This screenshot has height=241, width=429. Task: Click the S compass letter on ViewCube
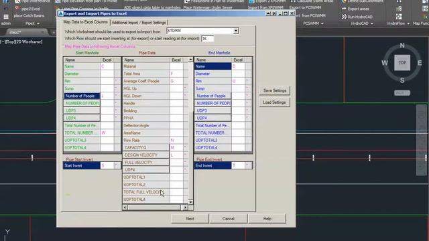[402, 80]
